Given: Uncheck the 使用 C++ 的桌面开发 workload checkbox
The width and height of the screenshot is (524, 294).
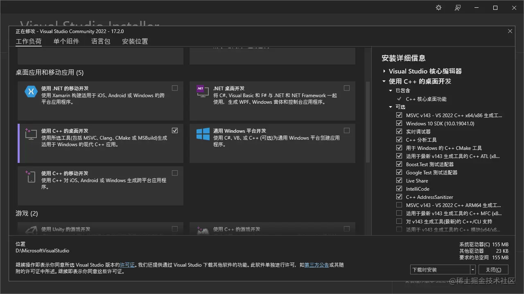Looking at the screenshot, I should (x=175, y=131).
